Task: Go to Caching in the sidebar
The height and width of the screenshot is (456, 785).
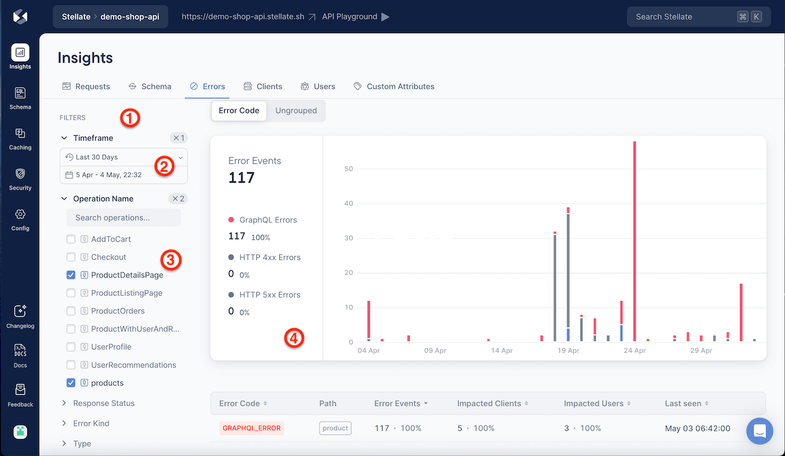Action: [20, 134]
